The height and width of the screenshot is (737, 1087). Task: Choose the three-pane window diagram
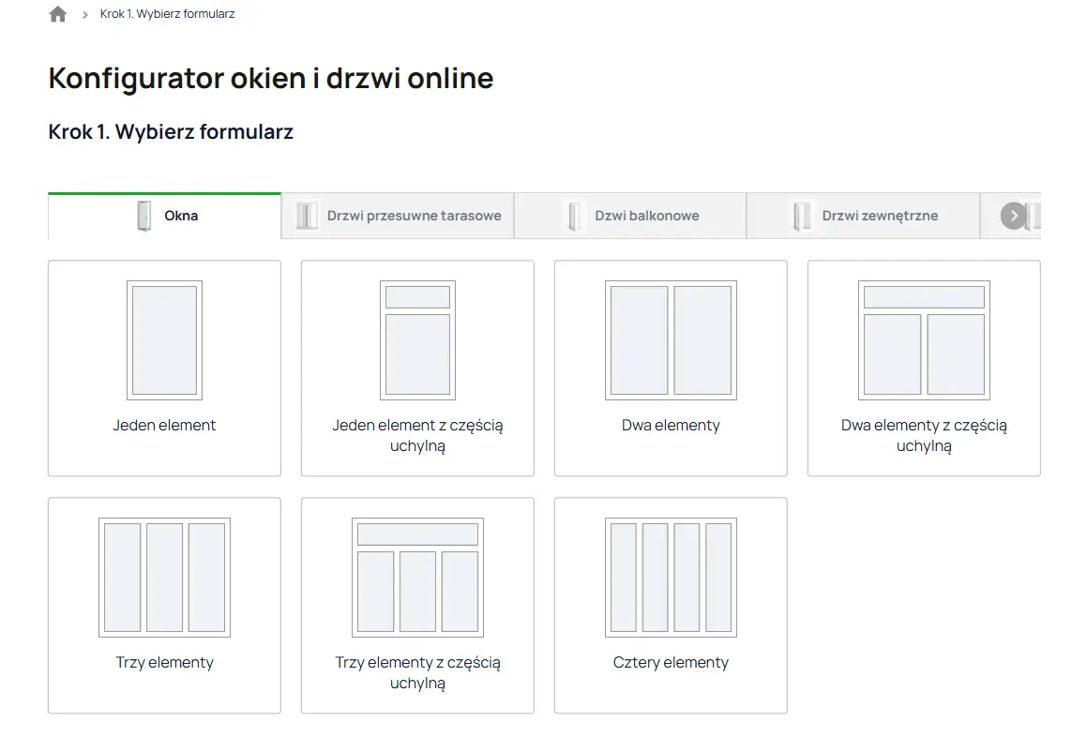(164, 578)
